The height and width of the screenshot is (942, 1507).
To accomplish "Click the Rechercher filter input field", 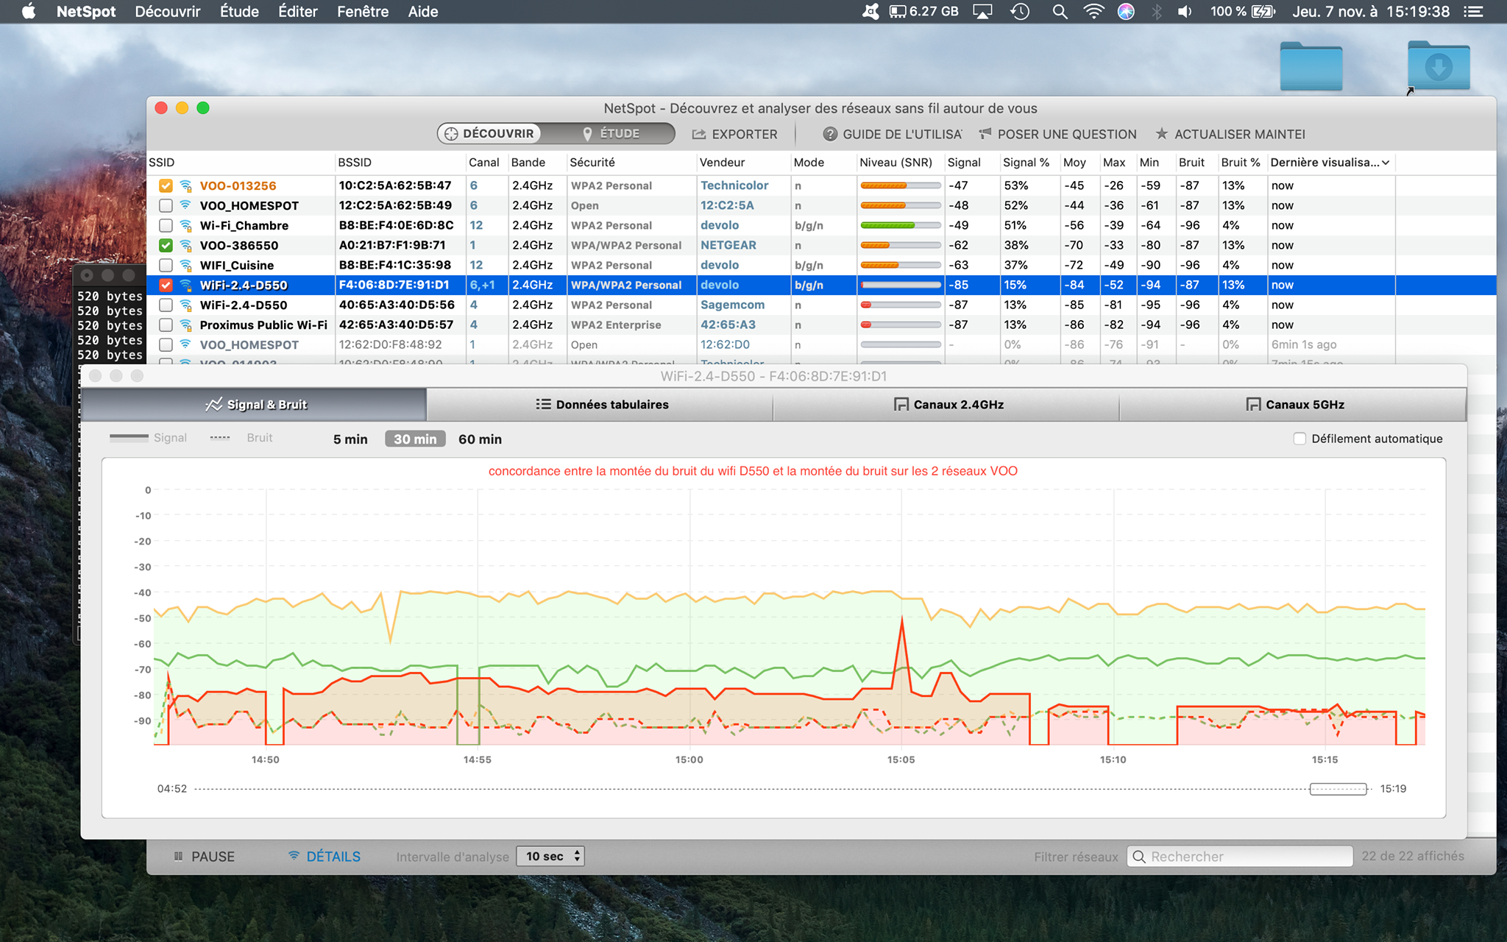I will [1240, 857].
